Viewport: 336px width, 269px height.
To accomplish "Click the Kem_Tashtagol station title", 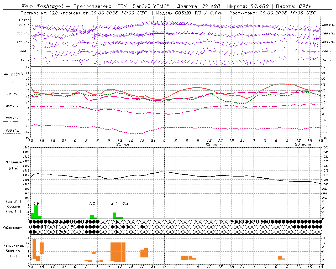I will [42, 6].
